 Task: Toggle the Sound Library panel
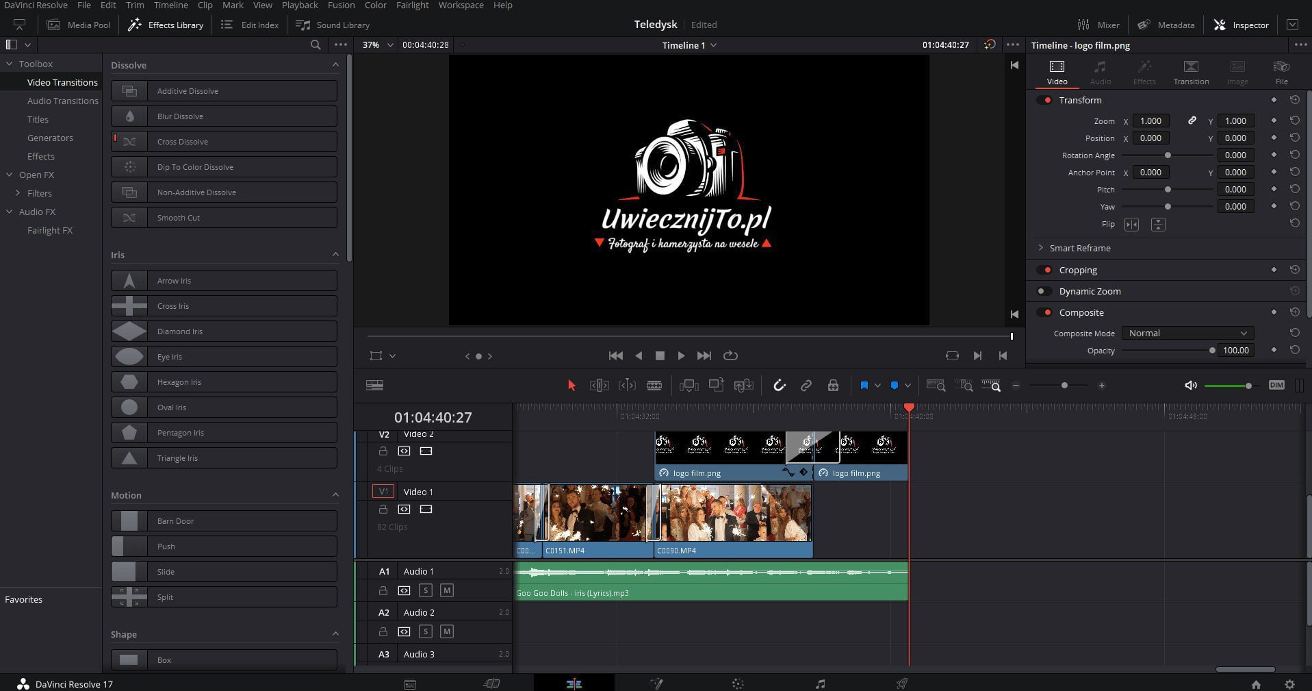[333, 25]
